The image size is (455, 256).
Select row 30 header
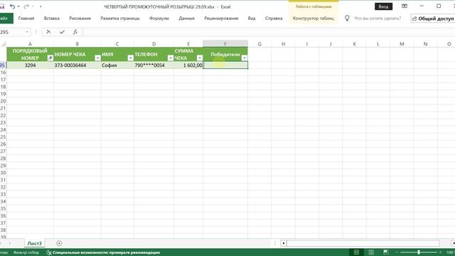click(3, 173)
